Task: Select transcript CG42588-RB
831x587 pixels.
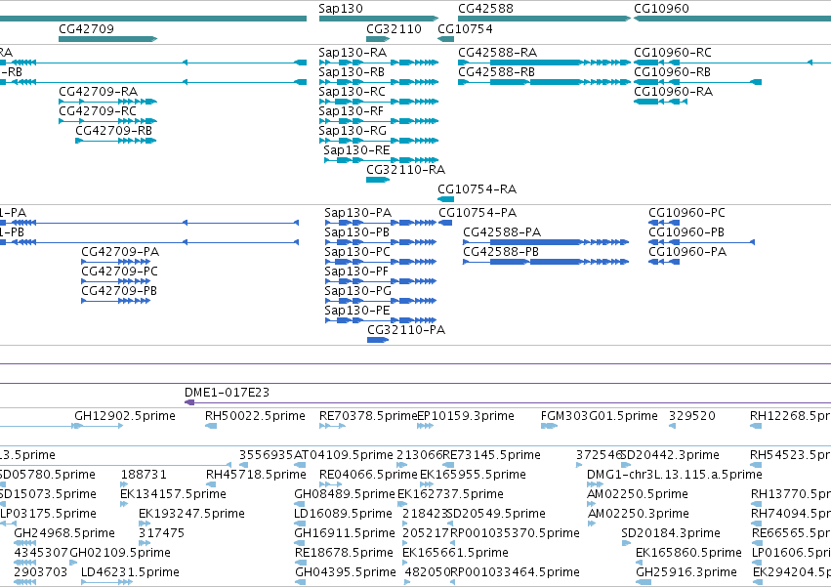Action: point(497,72)
